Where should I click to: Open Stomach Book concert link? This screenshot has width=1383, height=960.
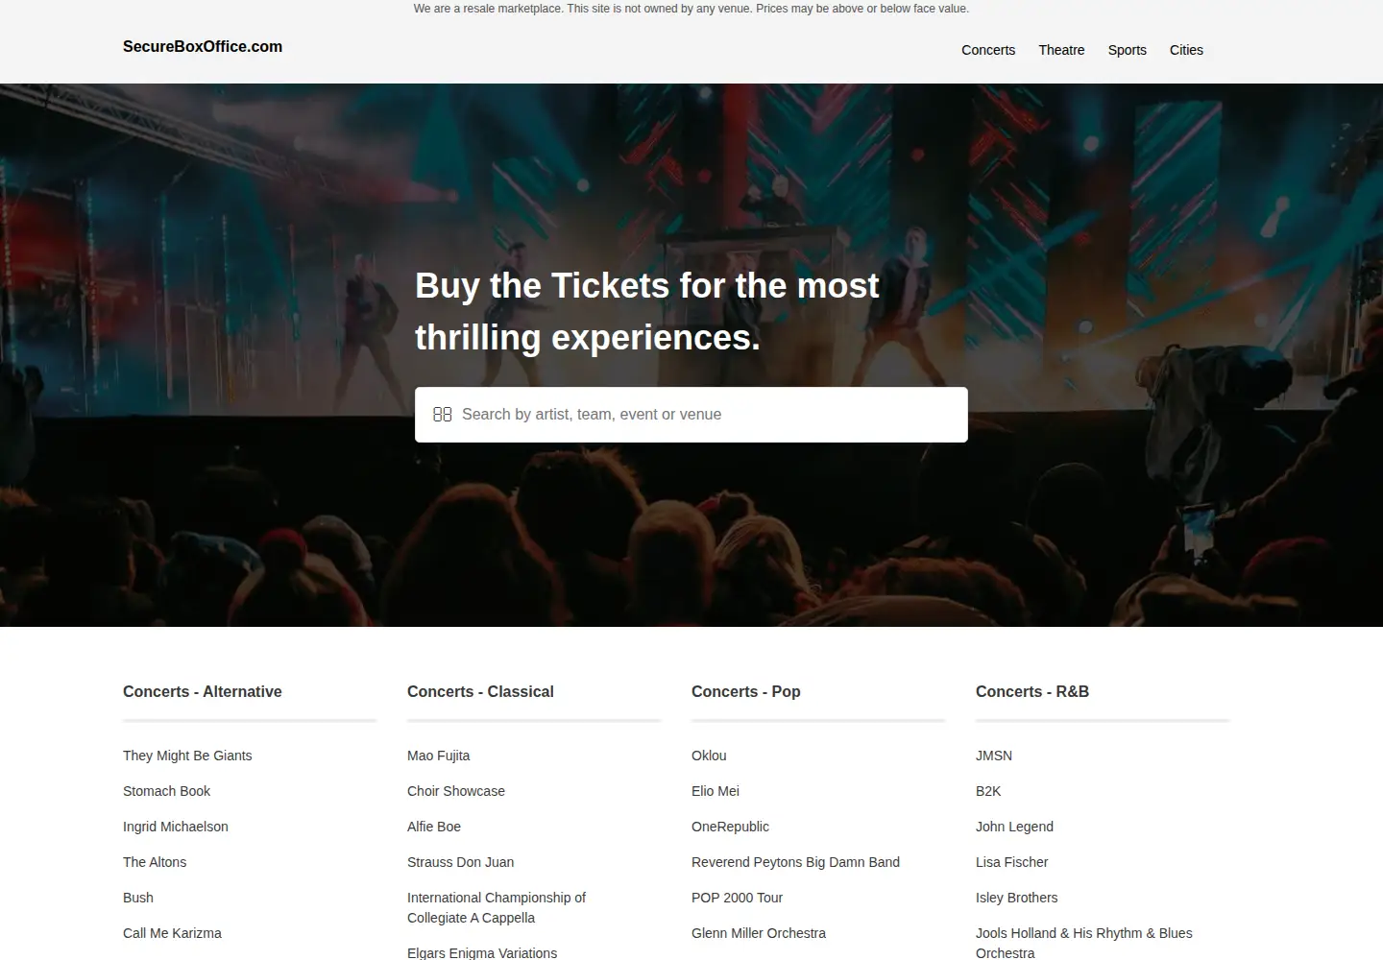(x=166, y=791)
